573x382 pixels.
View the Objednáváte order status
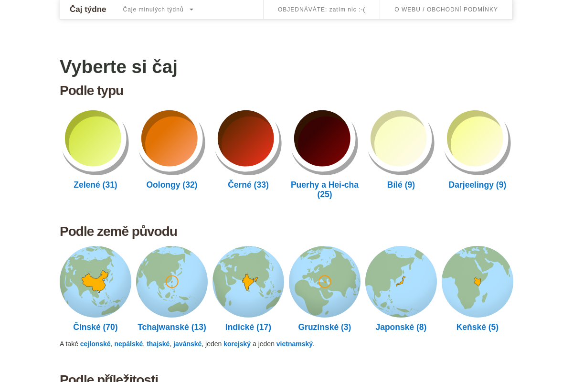coord(322,10)
